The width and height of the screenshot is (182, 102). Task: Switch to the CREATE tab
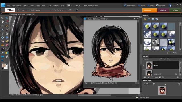coord(163,10)
